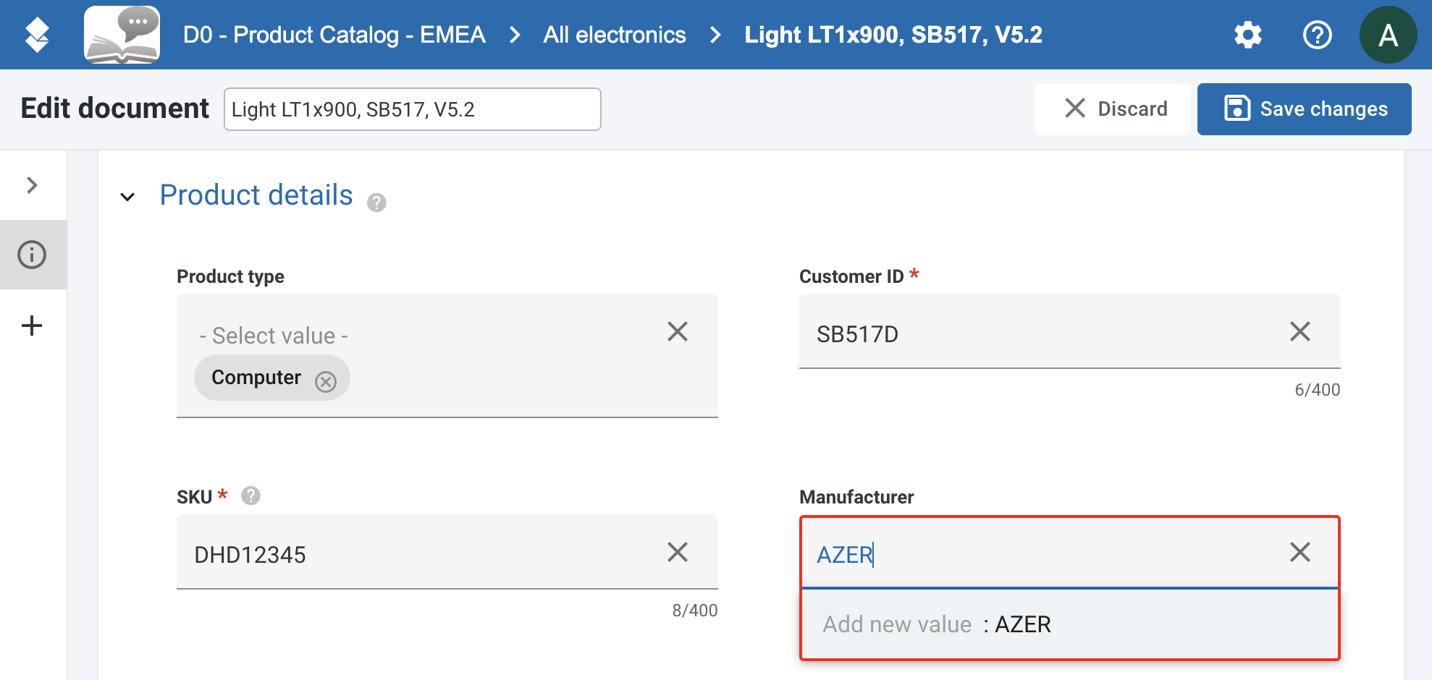The image size is (1432, 680).
Task: Clear the Manufacturer field
Action: [x=1300, y=552]
